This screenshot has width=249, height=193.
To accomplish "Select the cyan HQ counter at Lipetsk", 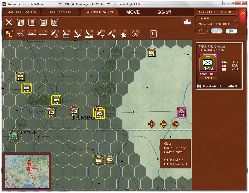I will pyautogui.click(x=14, y=136).
